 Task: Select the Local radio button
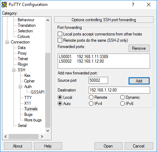pos(60,97)
